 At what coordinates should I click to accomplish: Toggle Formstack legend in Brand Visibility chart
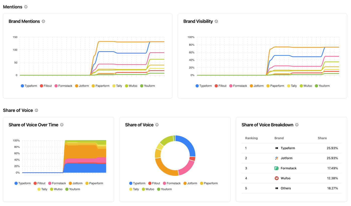(238, 86)
